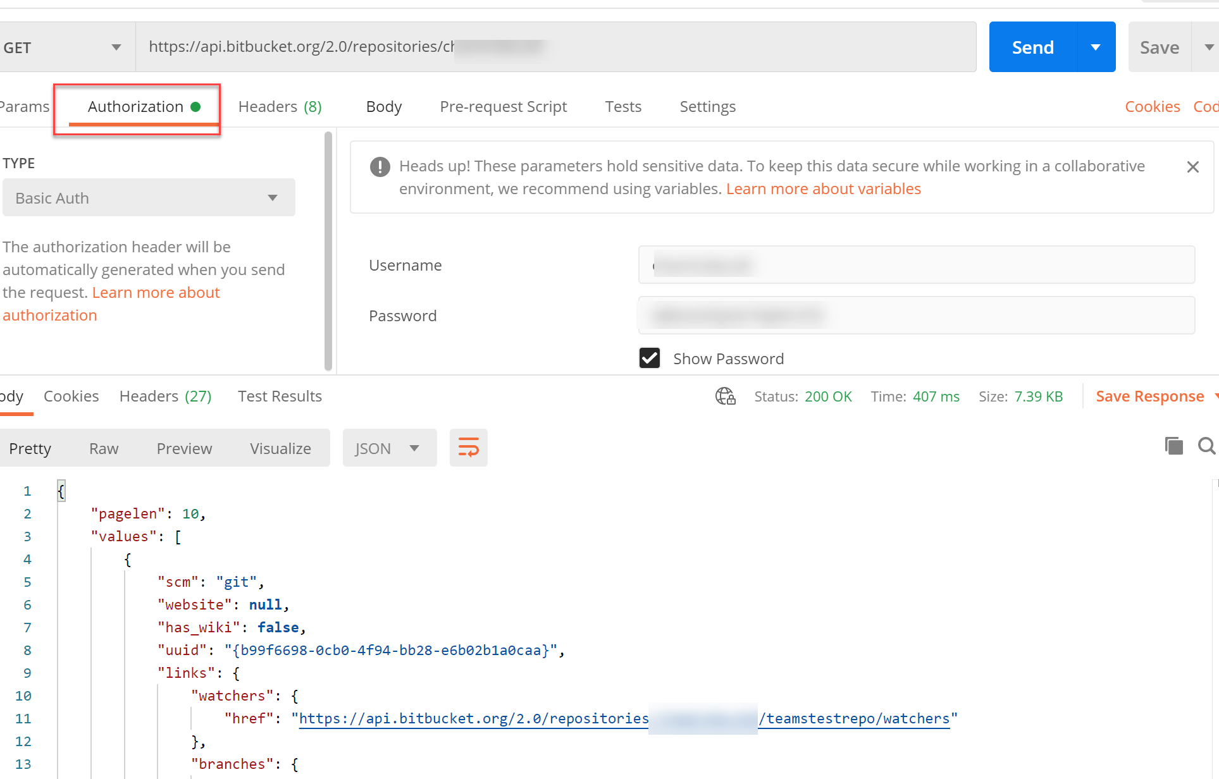The height and width of the screenshot is (779, 1219).
Task: Open the Pre-request Script tab
Action: coord(503,107)
